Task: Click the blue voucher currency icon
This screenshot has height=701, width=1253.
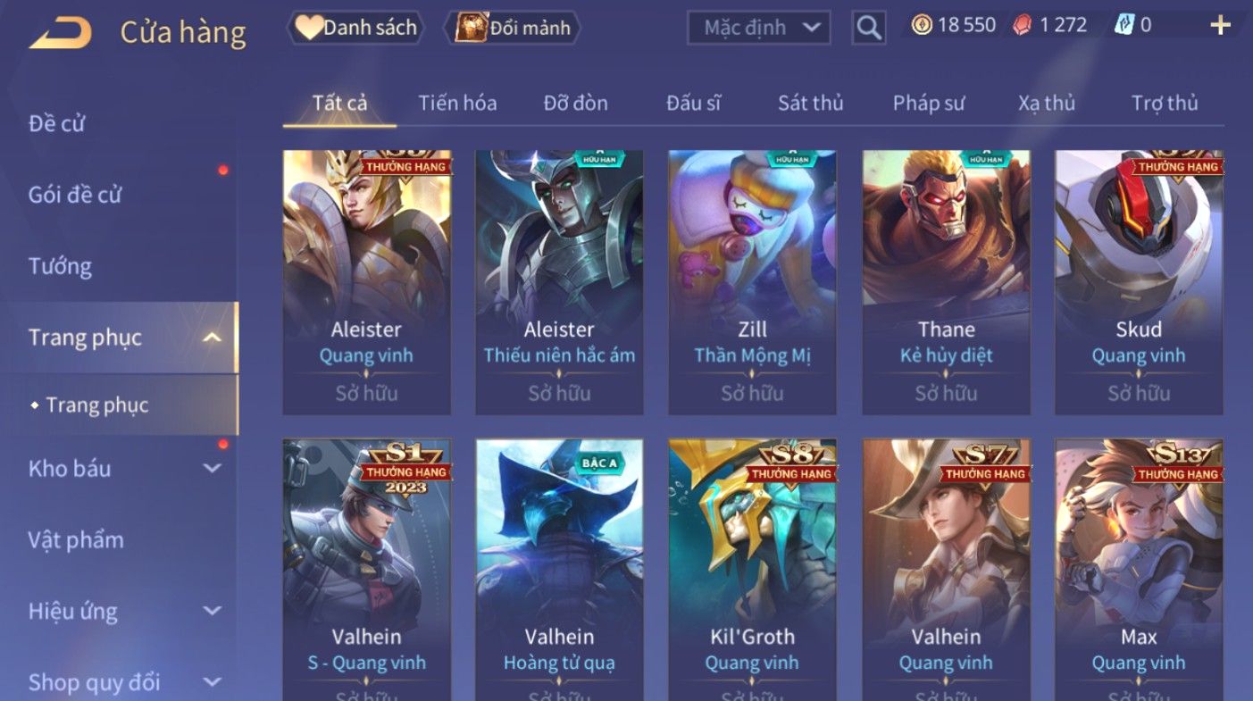Action: 1124,25
